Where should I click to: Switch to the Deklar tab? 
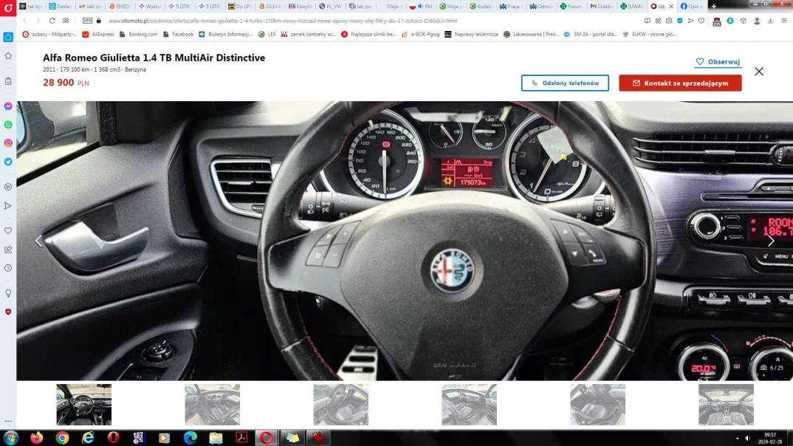tap(60, 6)
